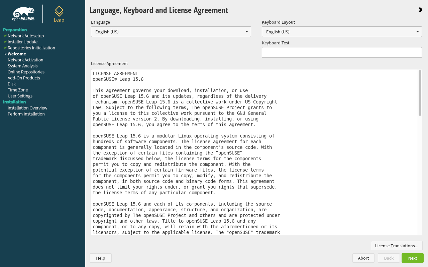Focus the Keyboard Test input field
Screen dimensions: 428x267
click(342, 52)
